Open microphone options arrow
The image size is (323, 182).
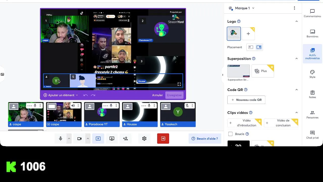tap(69, 139)
